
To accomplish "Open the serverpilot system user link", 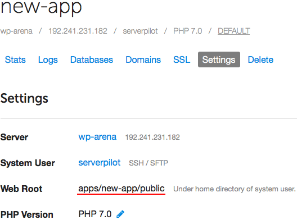I will (x=100, y=163).
